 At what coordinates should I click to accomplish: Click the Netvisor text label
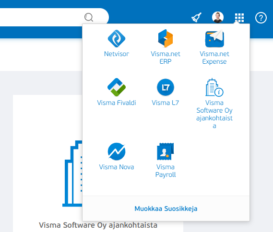tap(117, 54)
